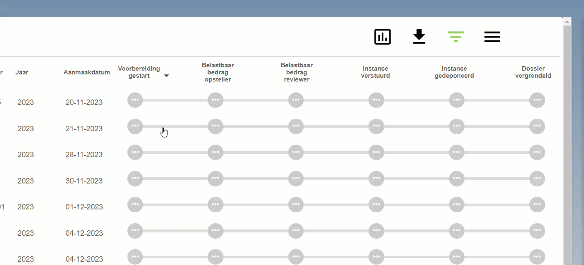The height and width of the screenshot is (265, 584).
Task: Click Dossier vergrendeld status for 30-11-2023 row
Action: (x=537, y=178)
